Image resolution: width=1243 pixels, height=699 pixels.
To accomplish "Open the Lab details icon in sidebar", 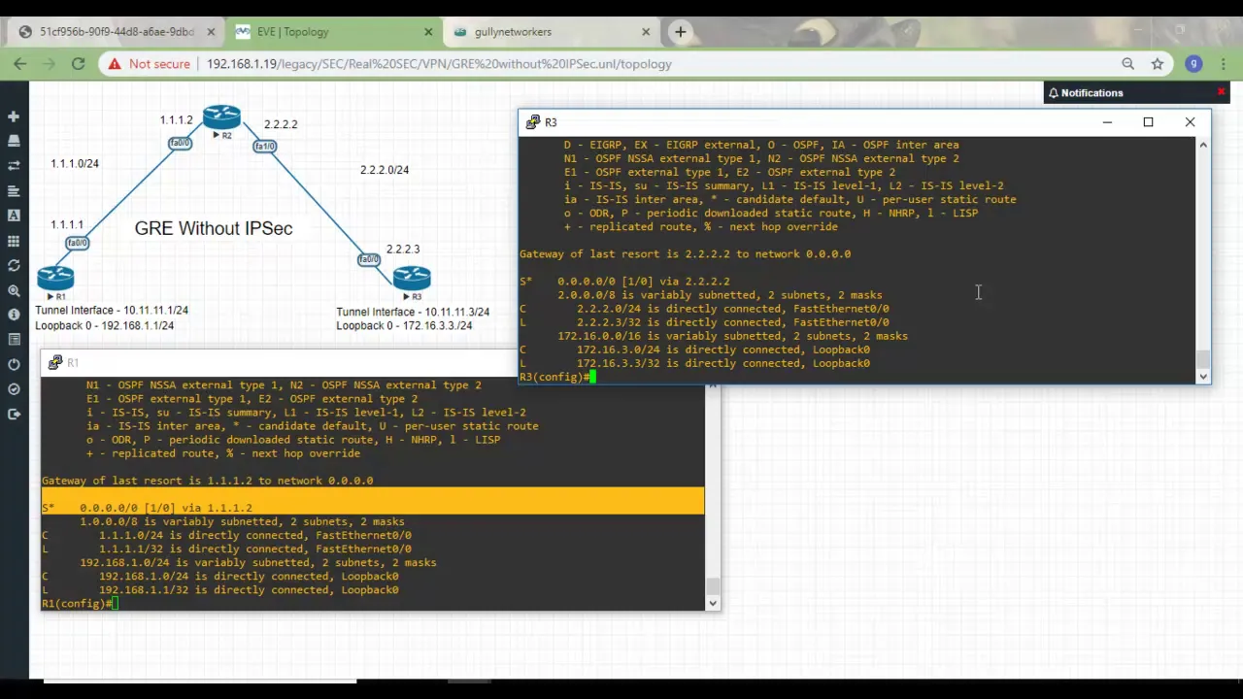I will (x=14, y=340).
